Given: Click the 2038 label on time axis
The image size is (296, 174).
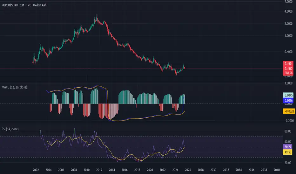Looking at the screenshot, I should click(x=264, y=170).
